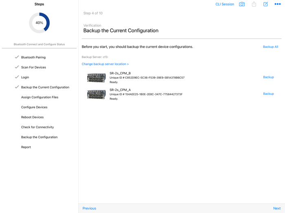Select SR-2s_CPM_B device thumbnail
The width and height of the screenshot is (285, 213).
click(x=96, y=78)
